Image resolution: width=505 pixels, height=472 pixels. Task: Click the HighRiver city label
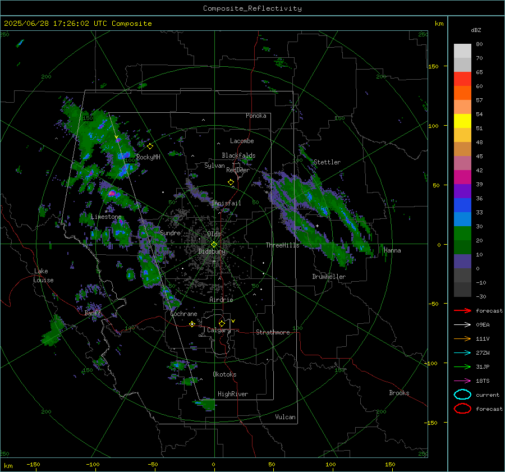(x=233, y=394)
